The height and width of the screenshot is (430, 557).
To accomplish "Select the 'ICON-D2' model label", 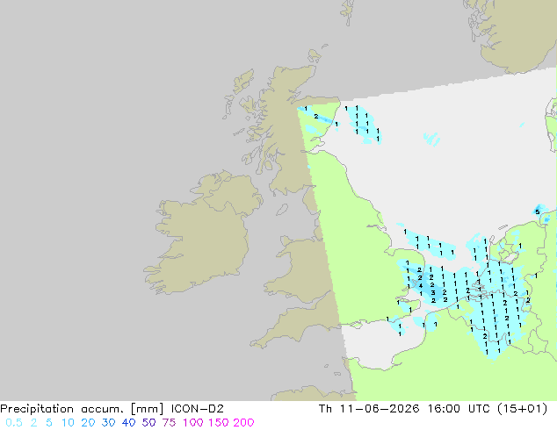I will [197, 409].
